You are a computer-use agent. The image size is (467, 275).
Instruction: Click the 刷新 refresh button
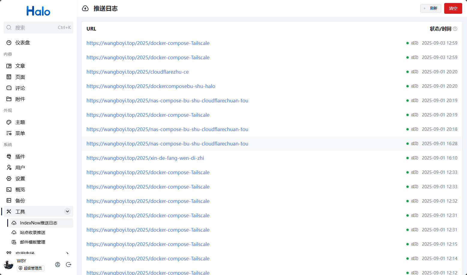pos(431,8)
